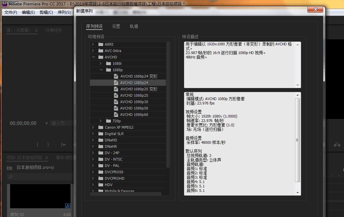Expand the Canon XF MPEG2 folder
The height and width of the screenshot is (217, 344).
click(93, 127)
